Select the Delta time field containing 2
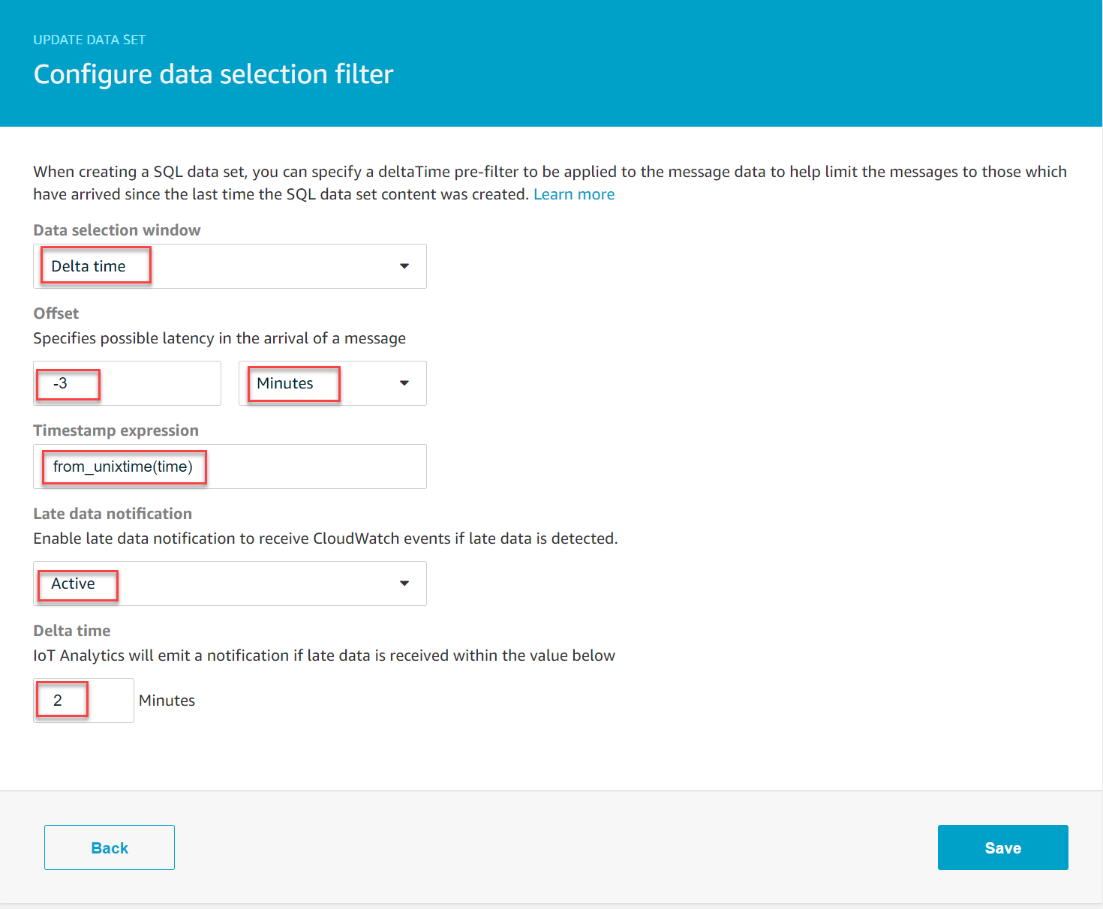Viewport: 1103px width, 909px height. click(83, 700)
